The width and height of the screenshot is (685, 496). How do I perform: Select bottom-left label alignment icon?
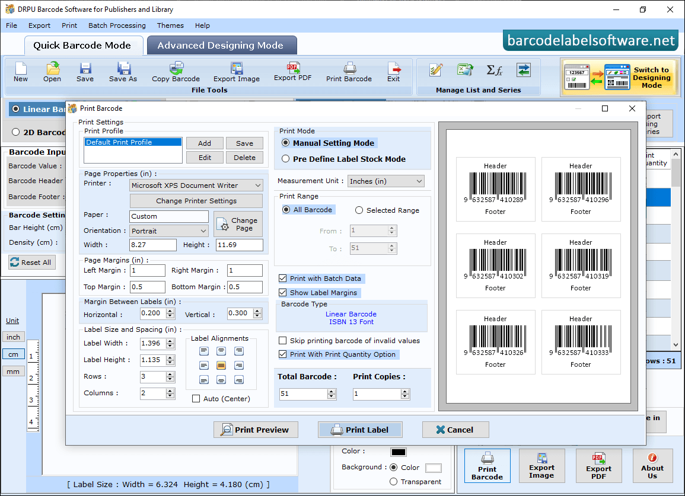(x=204, y=380)
